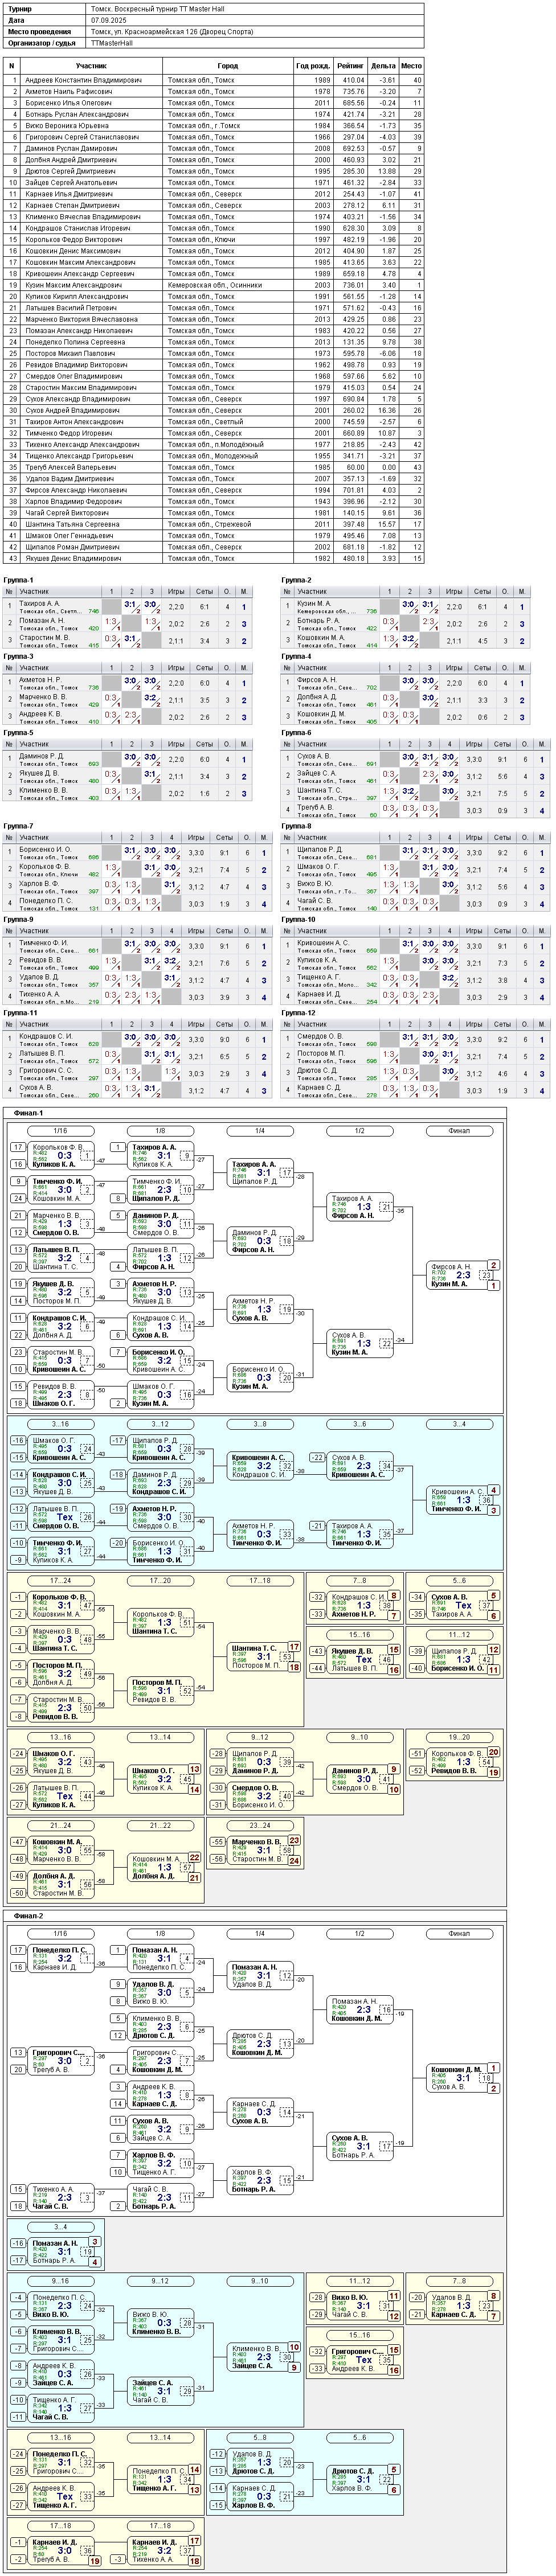
Task: Click the '3...8' placement bracket label
Action: [260, 1424]
